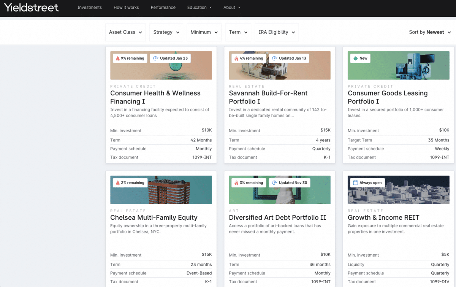Open the Minimum investment filter
The width and height of the screenshot is (456, 287).
[204, 32]
